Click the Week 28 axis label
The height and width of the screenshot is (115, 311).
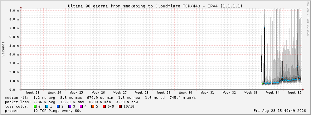(x=142, y=93)
